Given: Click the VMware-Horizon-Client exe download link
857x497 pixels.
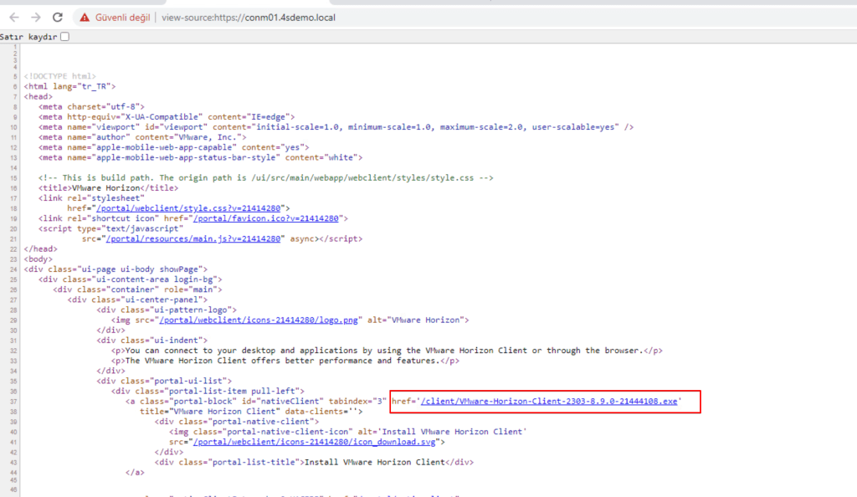Looking at the screenshot, I should 548,402.
